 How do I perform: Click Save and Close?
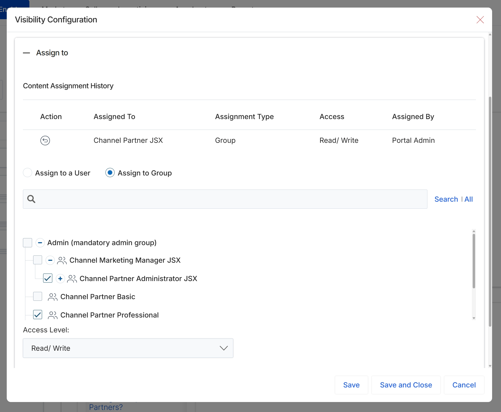406,385
